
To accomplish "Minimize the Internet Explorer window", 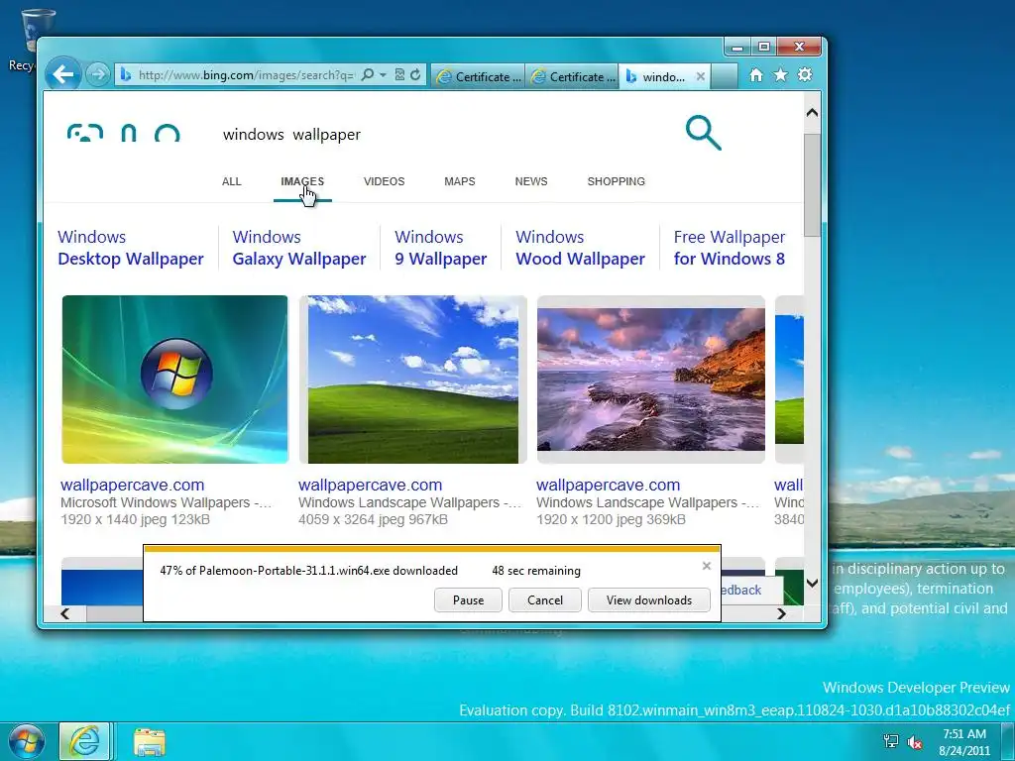I will [x=736, y=47].
